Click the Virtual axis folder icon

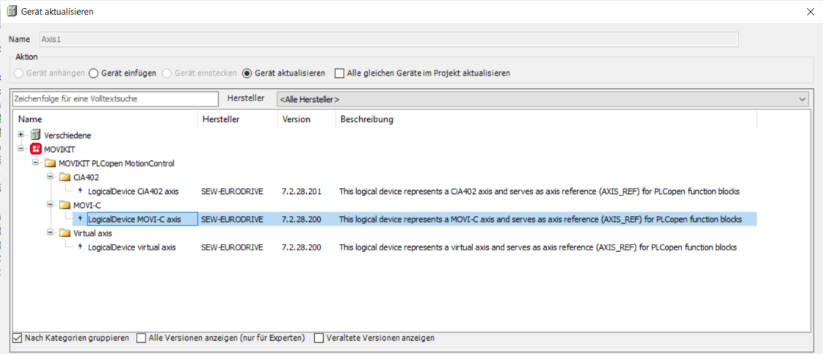pyautogui.click(x=65, y=233)
